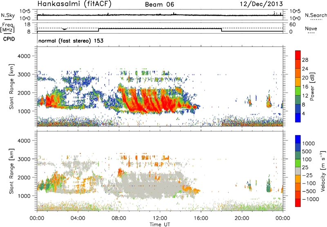Click the "12:00" time axis label
This screenshot has height=227, width=327.
tap(160, 218)
